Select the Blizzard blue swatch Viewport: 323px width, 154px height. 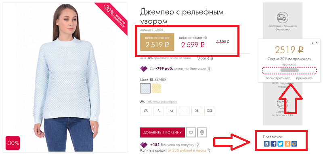click(x=145, y=88)
